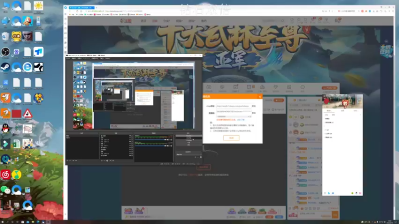Click the orange-outlined close button in dialog
This screenshot has width=399, height=224.
(231, 138)
